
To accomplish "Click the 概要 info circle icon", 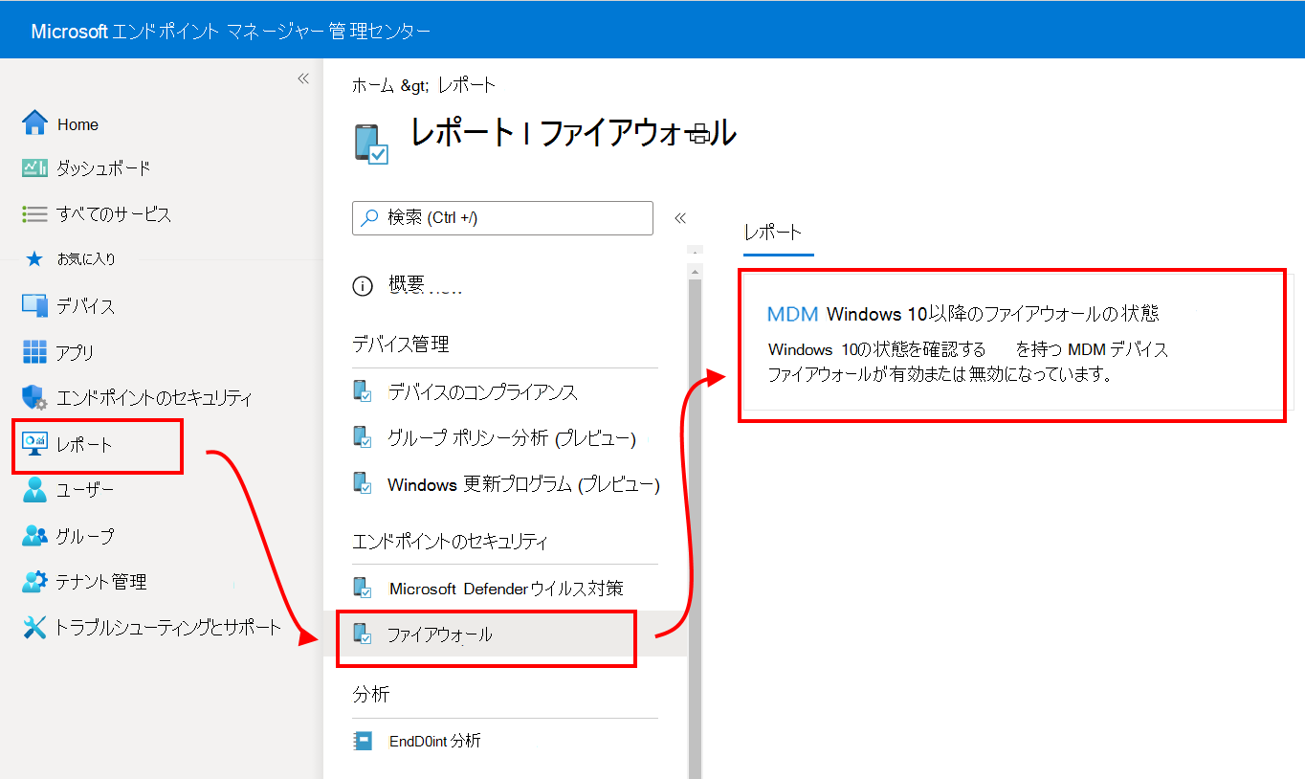I will [x=363, y=285].
